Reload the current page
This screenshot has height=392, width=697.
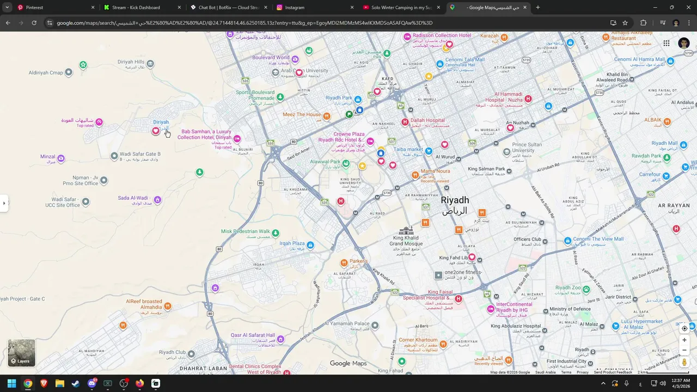(x=34, y=23)
